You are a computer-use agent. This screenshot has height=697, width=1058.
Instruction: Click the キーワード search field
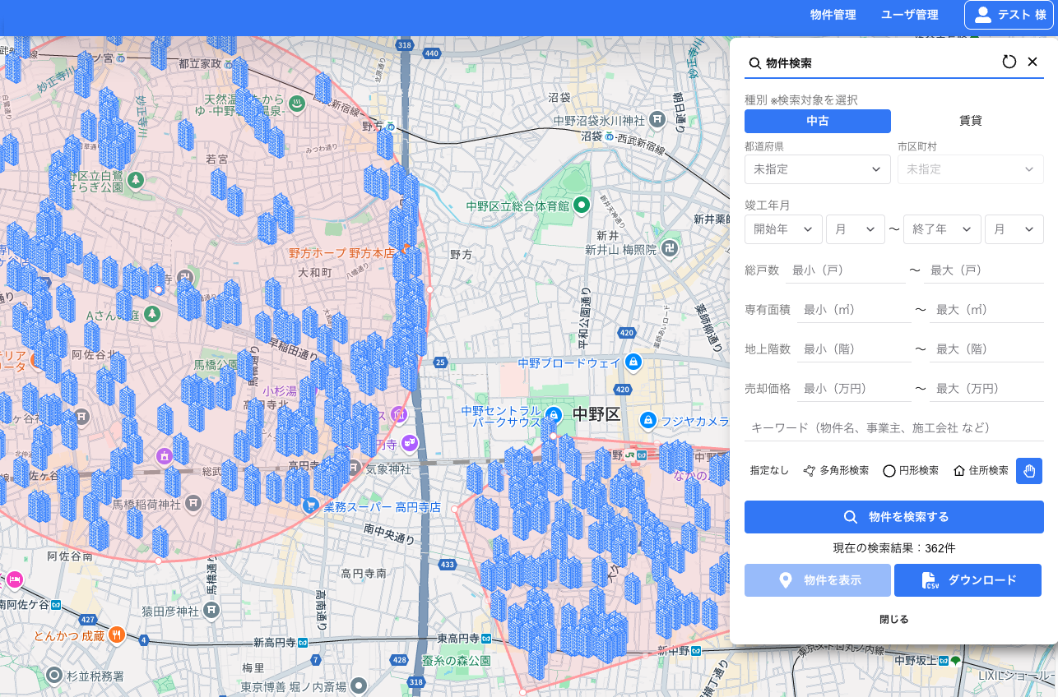pyautogui.click(x=894, y=427)
